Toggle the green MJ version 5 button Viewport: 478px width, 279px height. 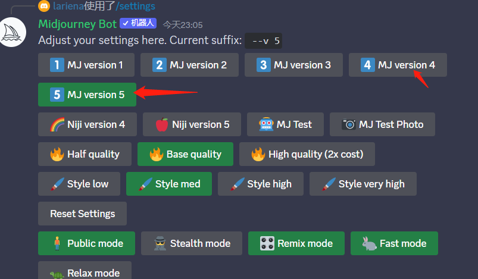tap(87, 95)
